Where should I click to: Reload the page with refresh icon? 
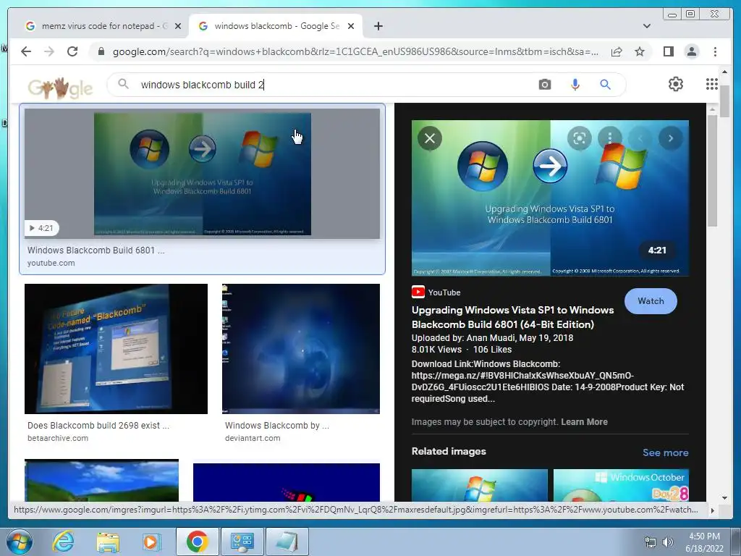tap(72, 51)
